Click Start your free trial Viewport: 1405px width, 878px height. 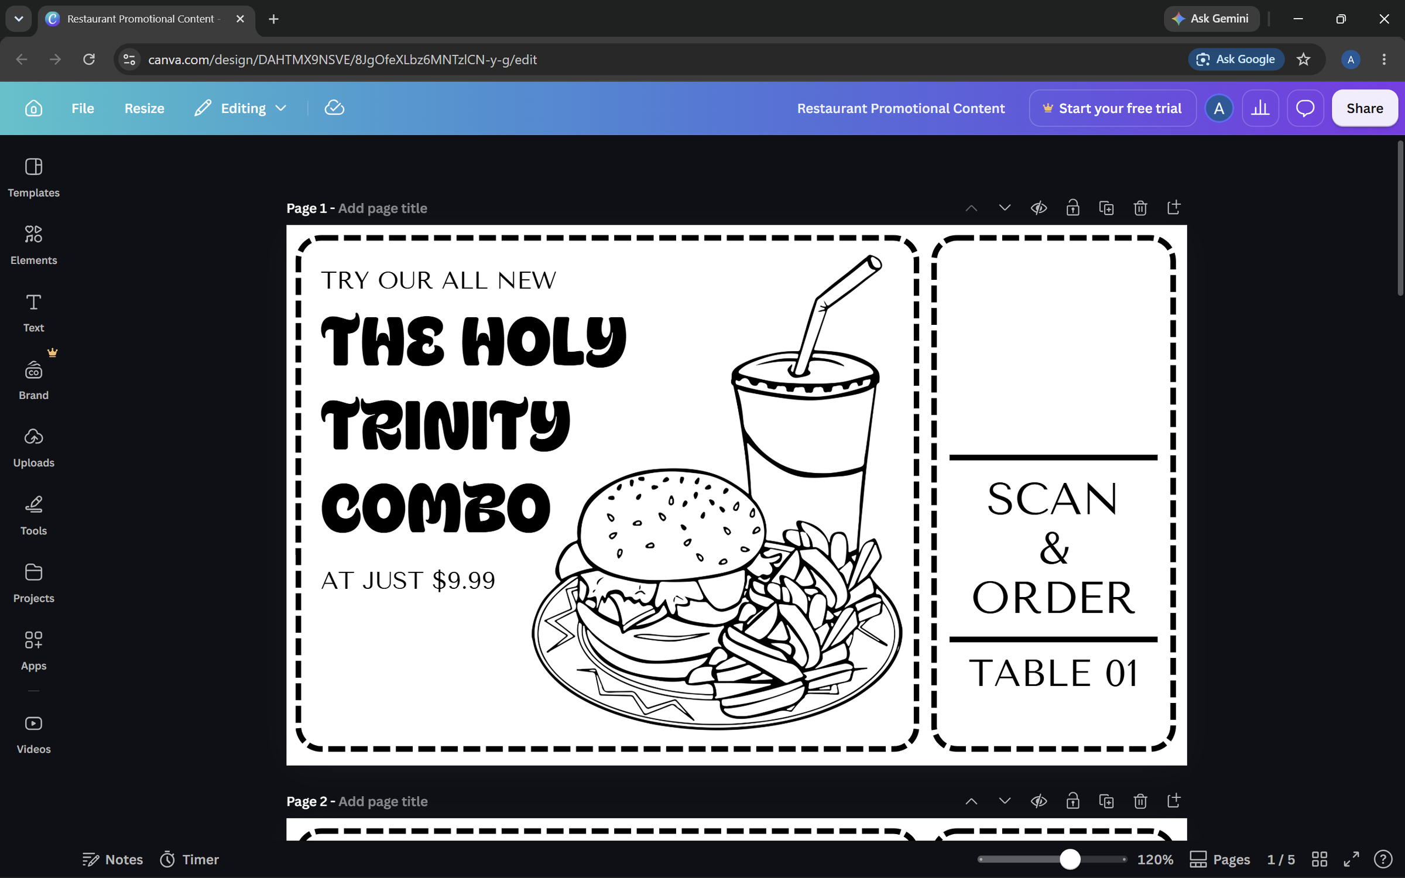(x=1112, y=108)
